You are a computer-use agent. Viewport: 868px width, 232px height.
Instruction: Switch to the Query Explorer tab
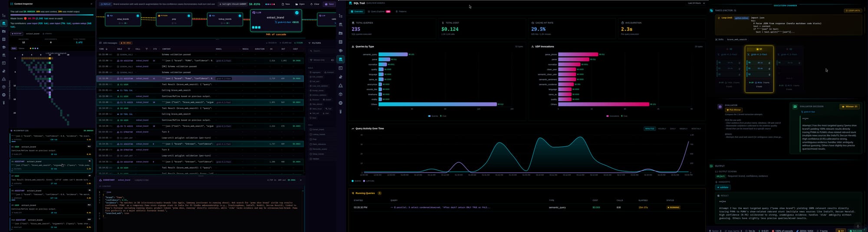(378, 12)
